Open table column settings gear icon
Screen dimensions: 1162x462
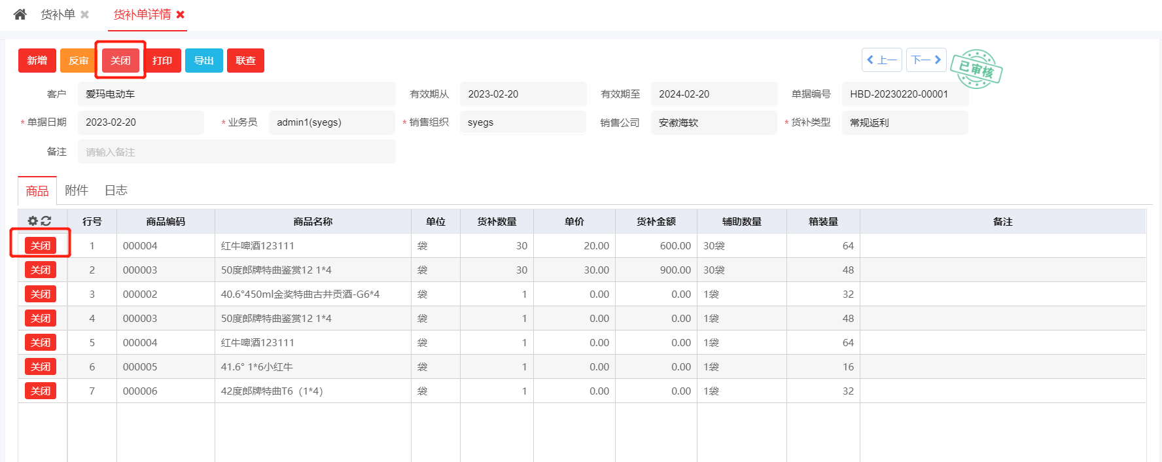point(32,221)
